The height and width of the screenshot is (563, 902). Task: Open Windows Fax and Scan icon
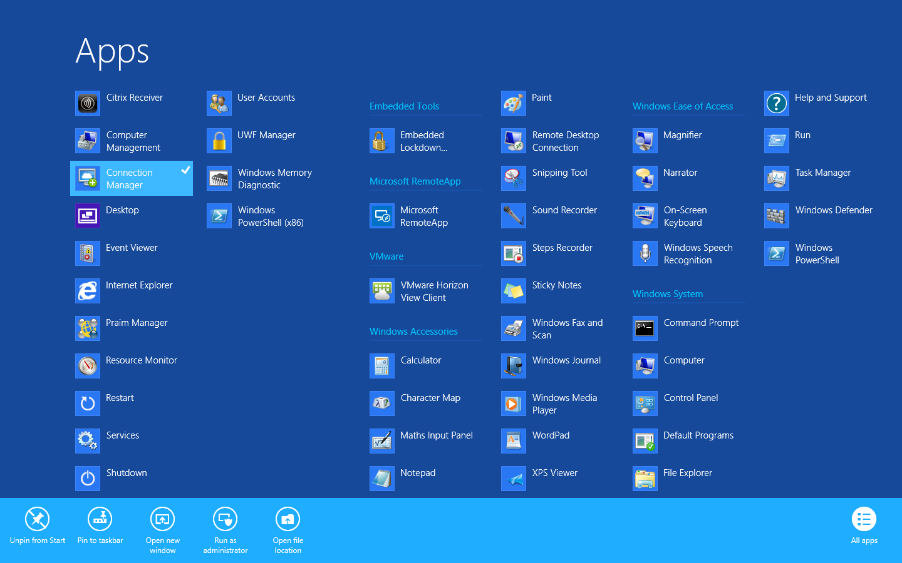tap(514, 328)
